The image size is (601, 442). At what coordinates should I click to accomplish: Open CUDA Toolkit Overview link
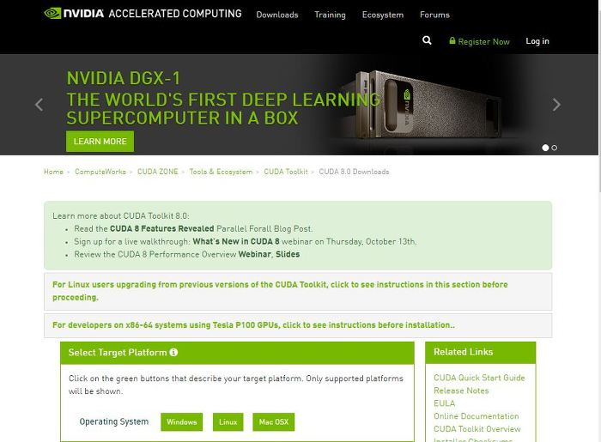(477, 429)
